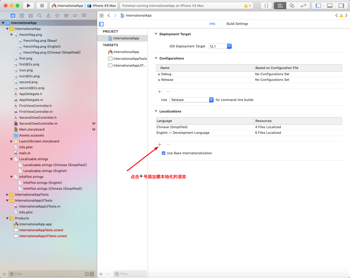Open the command-line builds configuration dropdown
Screen dimensions: 350x278
[191, 100]
